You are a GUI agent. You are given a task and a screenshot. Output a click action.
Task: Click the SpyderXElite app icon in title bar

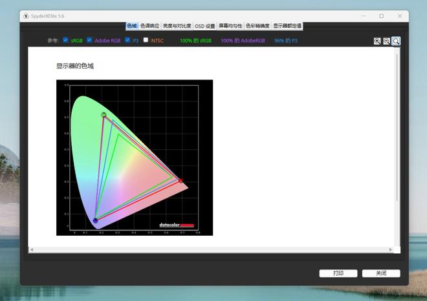[25, 16]
